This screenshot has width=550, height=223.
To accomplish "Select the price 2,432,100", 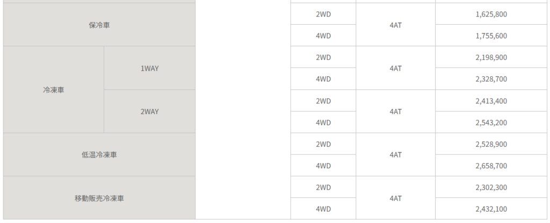I will point(491,209).
